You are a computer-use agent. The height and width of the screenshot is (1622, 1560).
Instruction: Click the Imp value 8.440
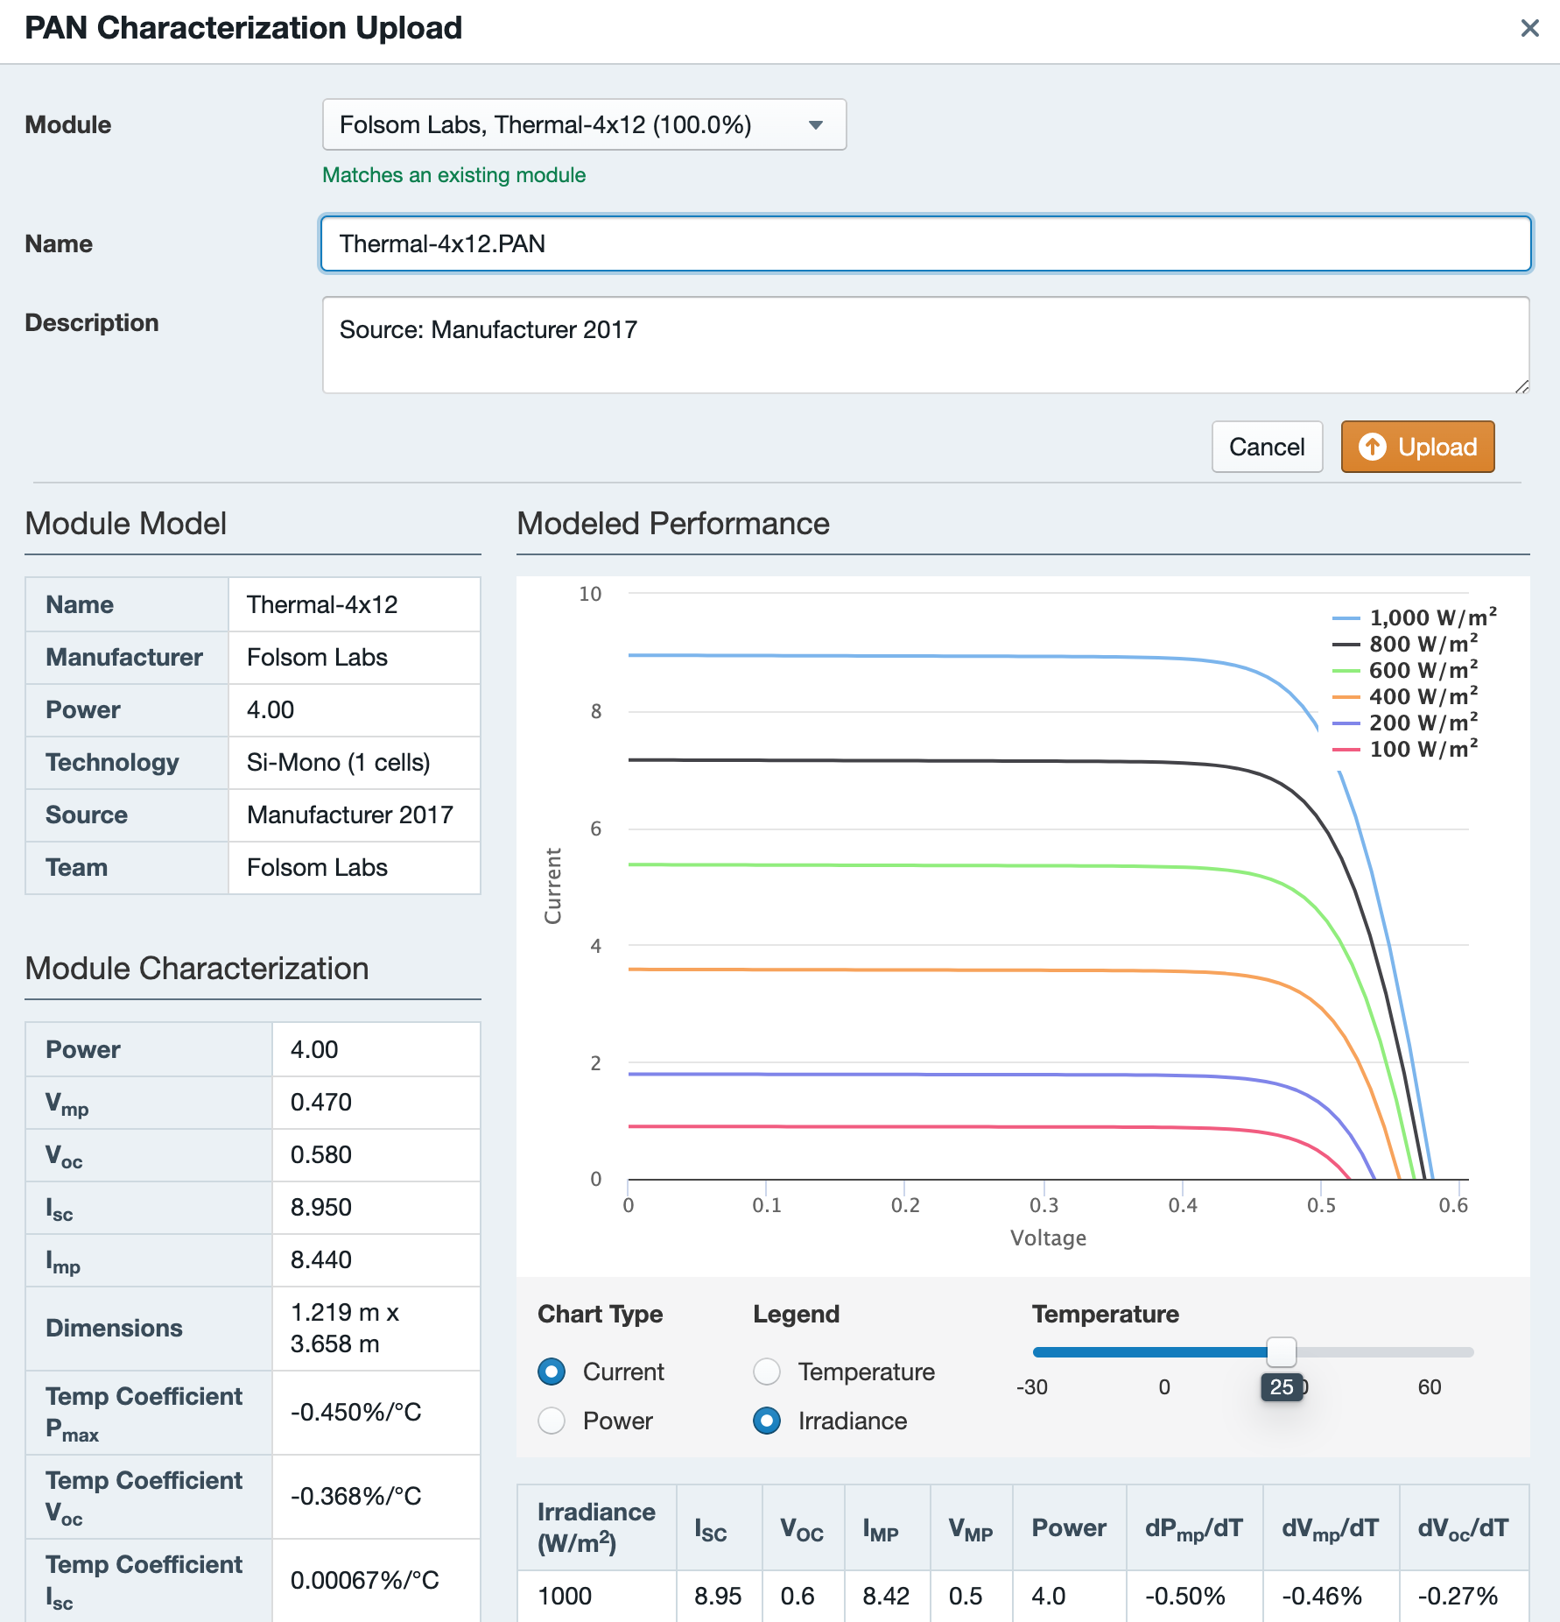click(x=376, y=1259)
